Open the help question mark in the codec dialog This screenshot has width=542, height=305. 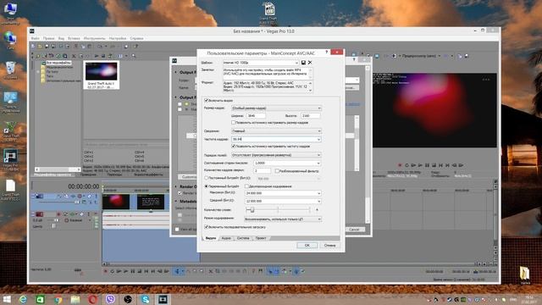(326, 53)
